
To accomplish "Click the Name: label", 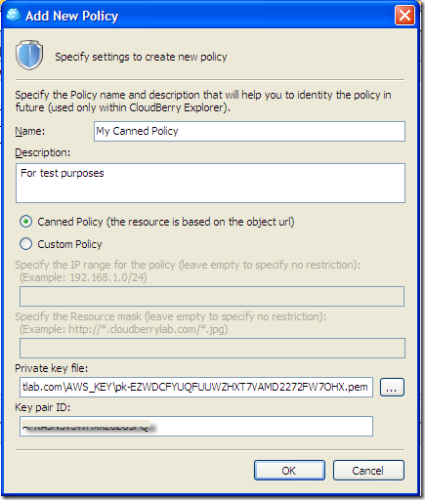I will (x=30, y=131).
